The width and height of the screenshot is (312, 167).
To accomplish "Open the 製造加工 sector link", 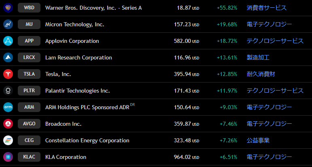I will pos(258,57).
